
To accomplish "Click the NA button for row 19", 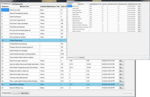I will click(121, 71).
